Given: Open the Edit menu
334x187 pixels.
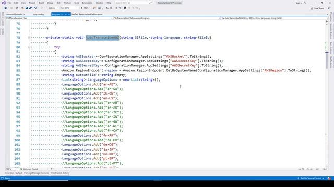Looking at the screenshot, I should pyautogui.click(x=16, y=3).
